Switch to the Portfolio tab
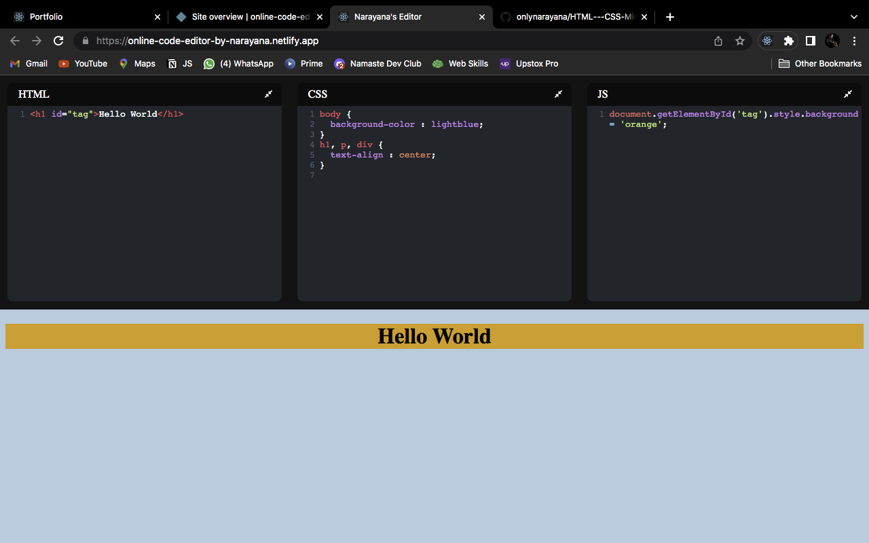The image size is (869, 543). click(81, 17)
